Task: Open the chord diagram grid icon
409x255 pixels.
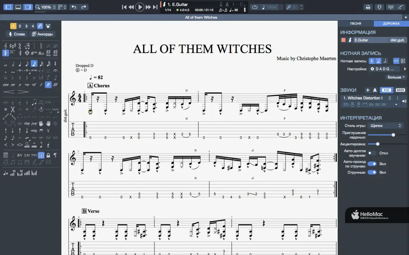Action: point(6,155)
